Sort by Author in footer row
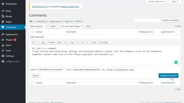The image size is (184, 103). [x=39, y=83]
